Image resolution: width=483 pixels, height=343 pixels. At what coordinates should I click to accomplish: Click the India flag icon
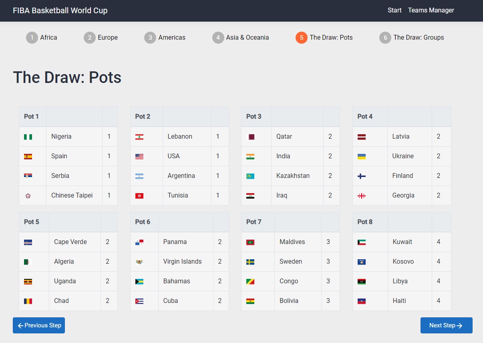click(x=250, y=156)
